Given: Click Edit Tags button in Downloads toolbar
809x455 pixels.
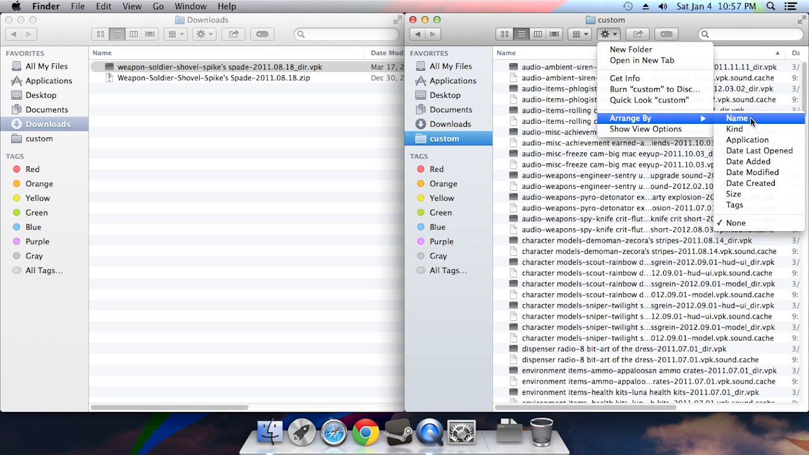Looking at the screenshot, I should point(262,34).
